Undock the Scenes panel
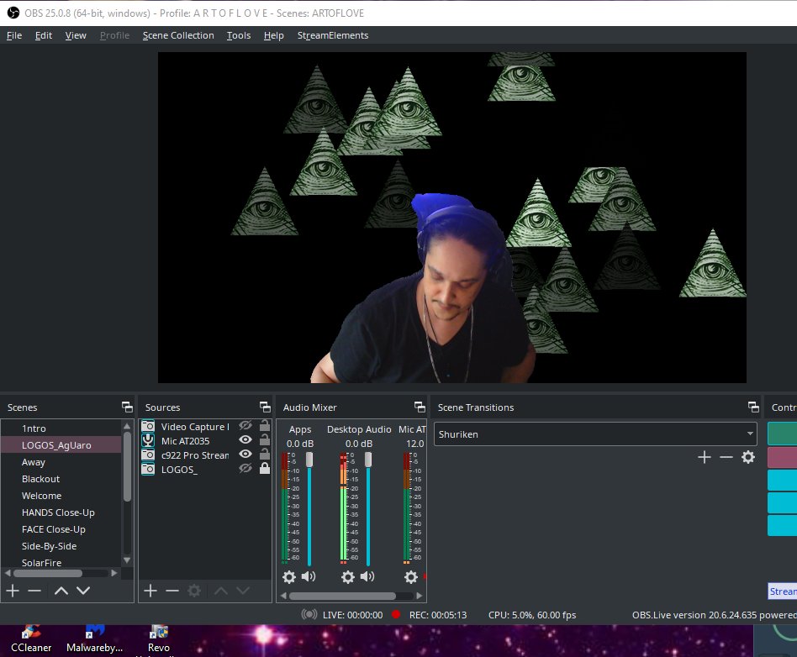 coord(127,407)
